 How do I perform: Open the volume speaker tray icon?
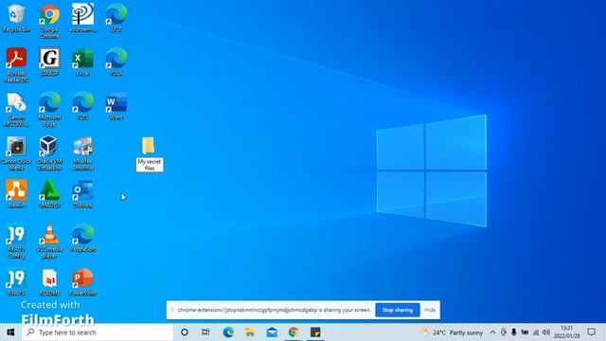point(546,332)
